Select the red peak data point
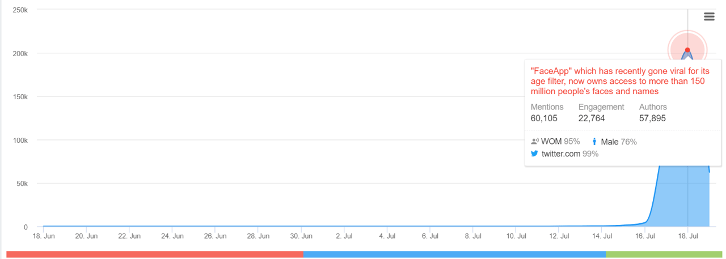 (x=687, y=50)
